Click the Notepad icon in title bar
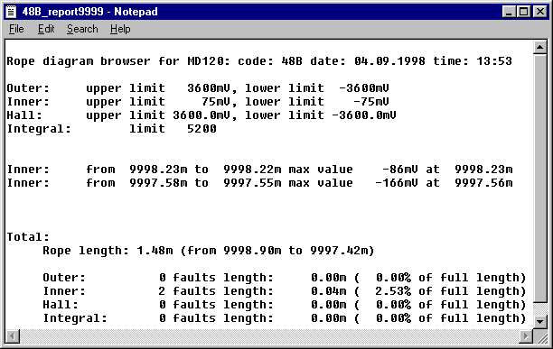 tap(11, 12)
